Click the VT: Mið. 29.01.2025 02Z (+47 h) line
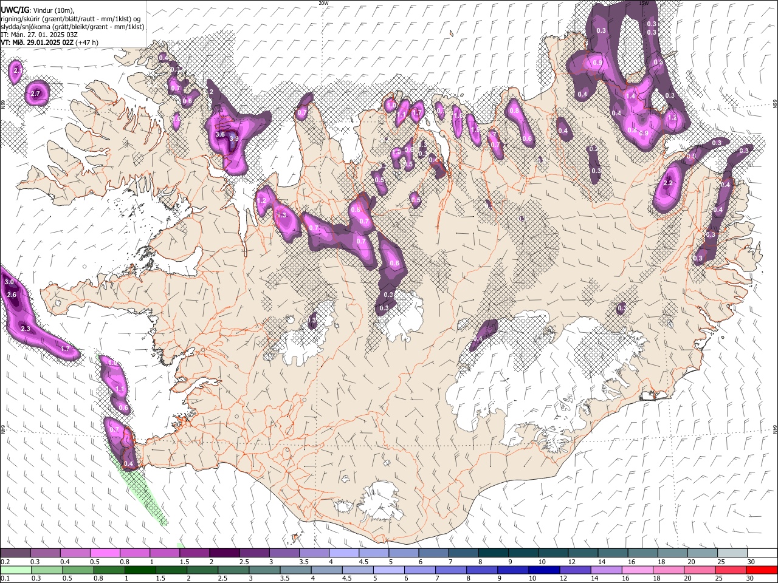 click(x=49, y=43)
